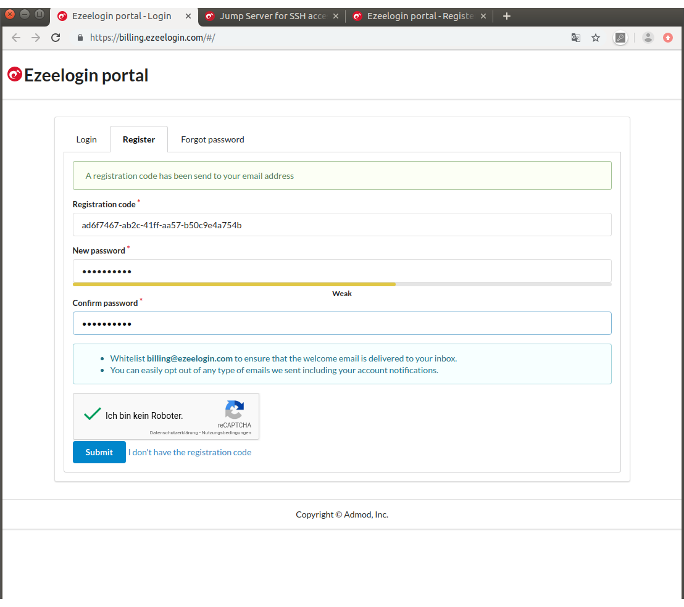The height and width of the screenshot is (607, 684).
Task: Click the Ezeelogin logo icon
Action: pyautogui.click(x=15, y=75)
